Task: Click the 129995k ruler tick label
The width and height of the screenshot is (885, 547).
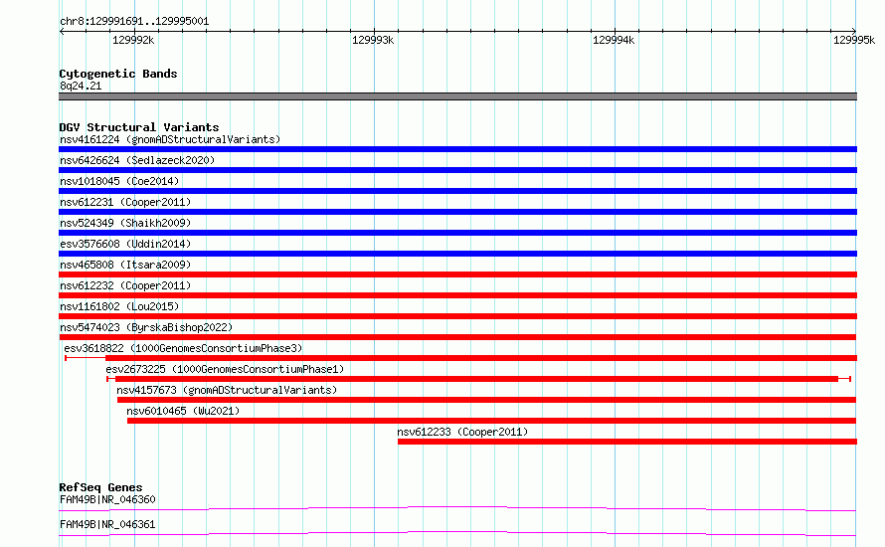Action: (x=854, y=40)
